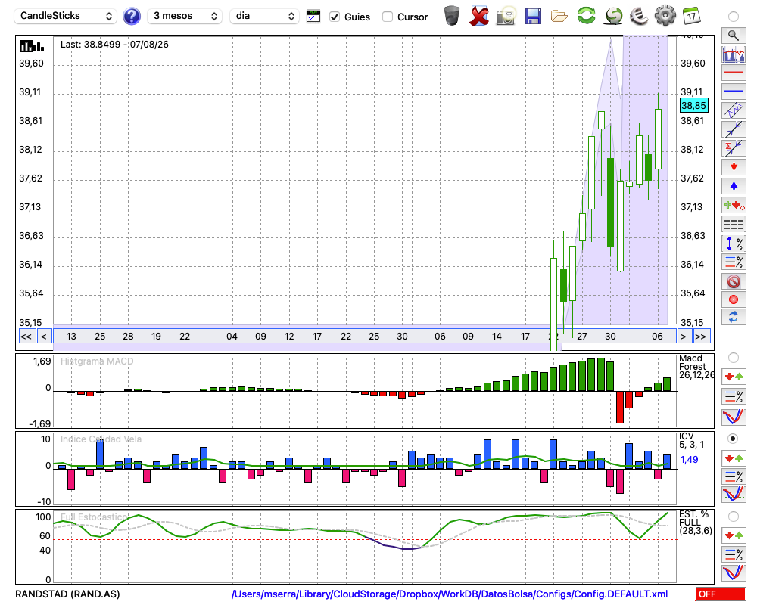Image resolution: width=757 pixels, height=605 pixels.
Task: Click the >> timeline forward button
Action: pyautogui.click(x=700, y=337)
